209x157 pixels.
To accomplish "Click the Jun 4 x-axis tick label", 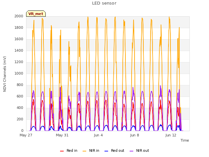I will click(x=98, y=135).
